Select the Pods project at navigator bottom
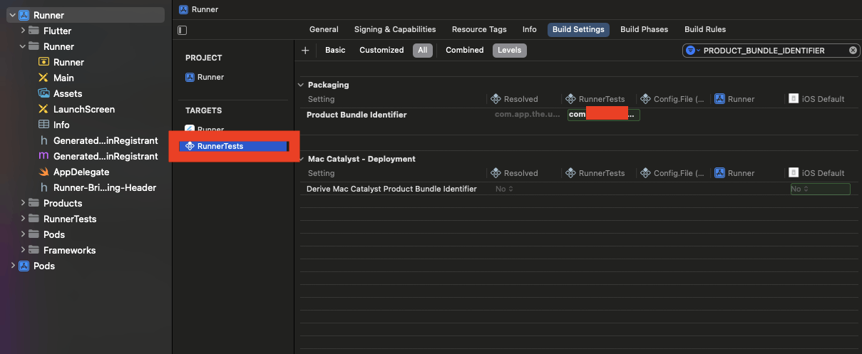The width and height of the screenshot is (862, 354). click(x=44, y=266)
